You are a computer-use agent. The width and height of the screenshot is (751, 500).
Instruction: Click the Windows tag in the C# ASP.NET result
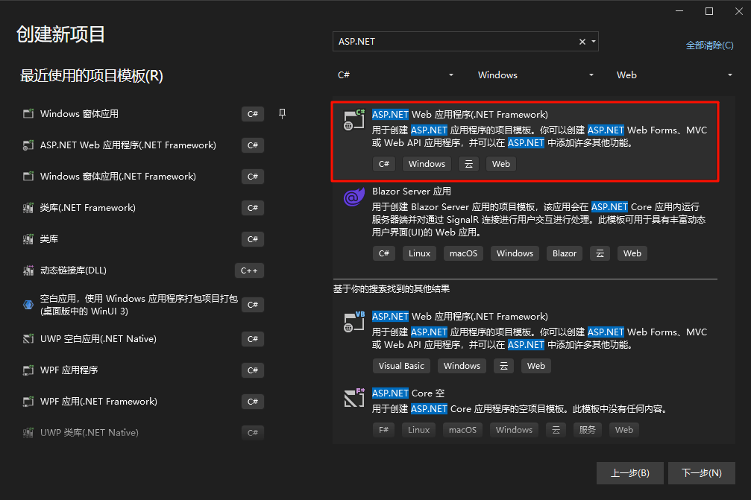point(427,164)
